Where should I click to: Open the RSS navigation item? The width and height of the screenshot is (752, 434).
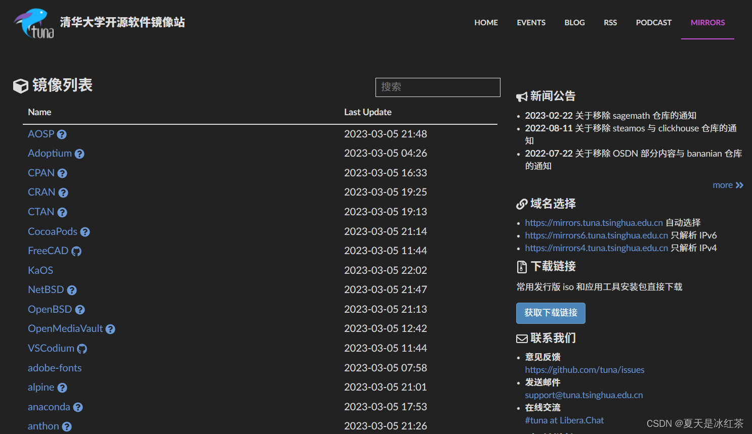(x=610, y=23)
